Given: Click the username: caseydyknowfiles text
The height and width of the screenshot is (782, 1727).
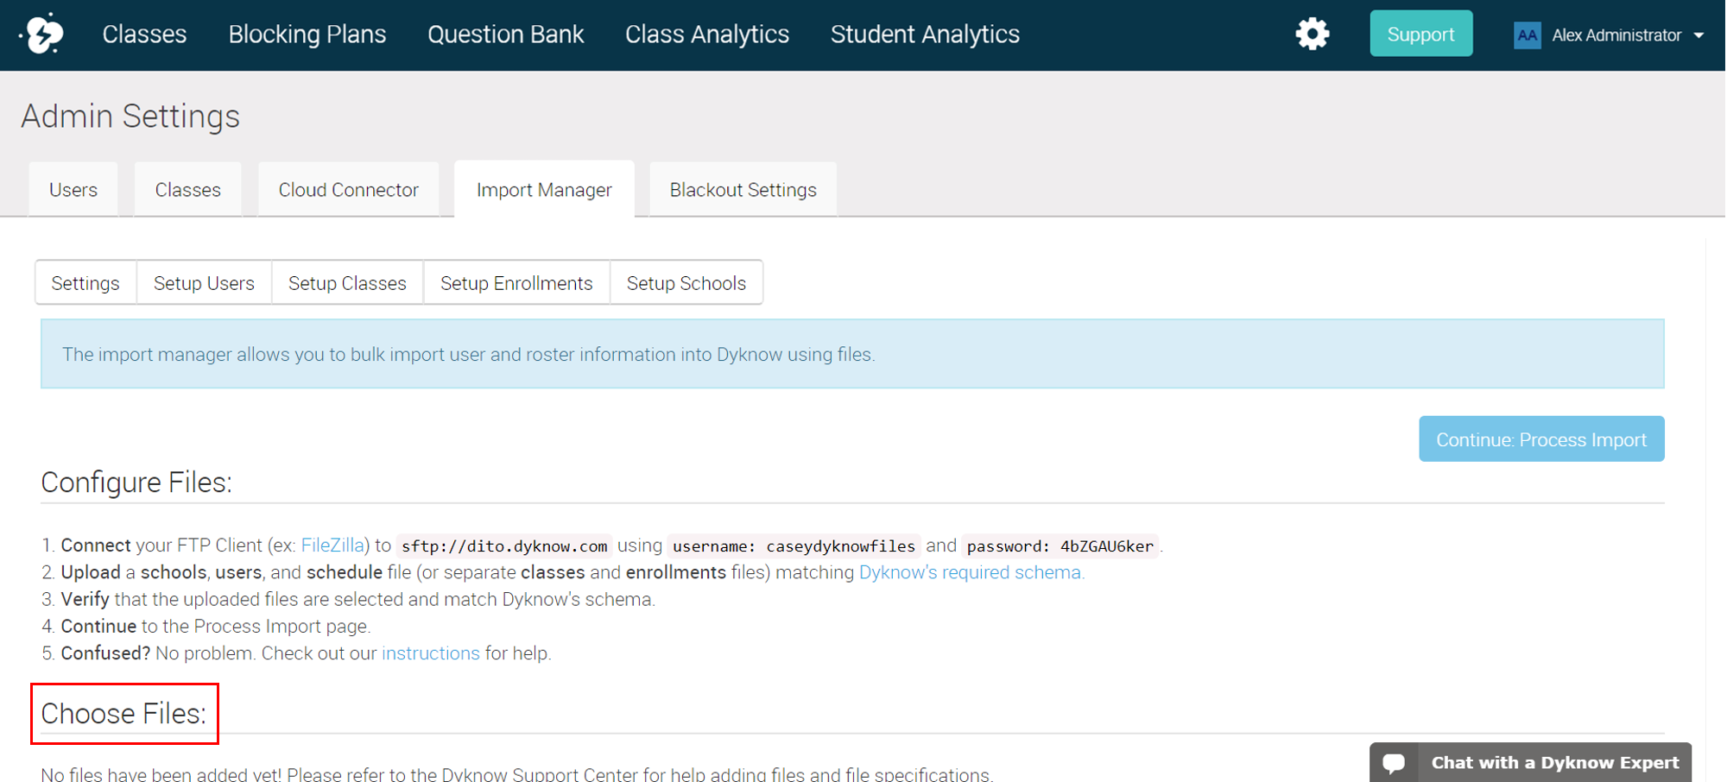Looking at the screenshot, I should [794, 546].
